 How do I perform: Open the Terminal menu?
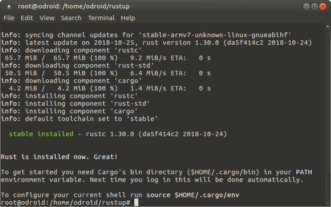pyautogui.click(x=102, y=18)
